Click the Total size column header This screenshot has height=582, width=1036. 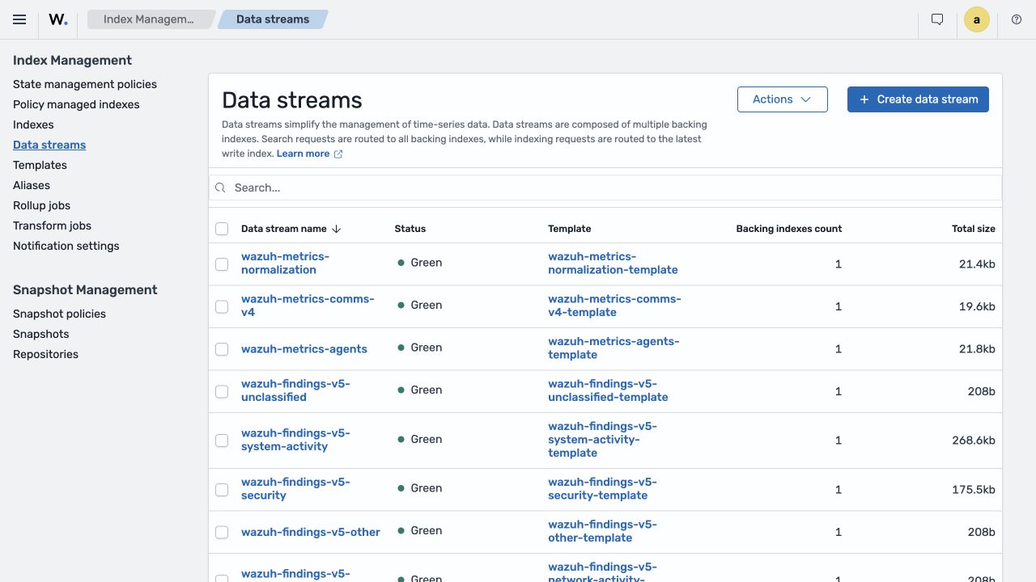[x=974, y=229]
